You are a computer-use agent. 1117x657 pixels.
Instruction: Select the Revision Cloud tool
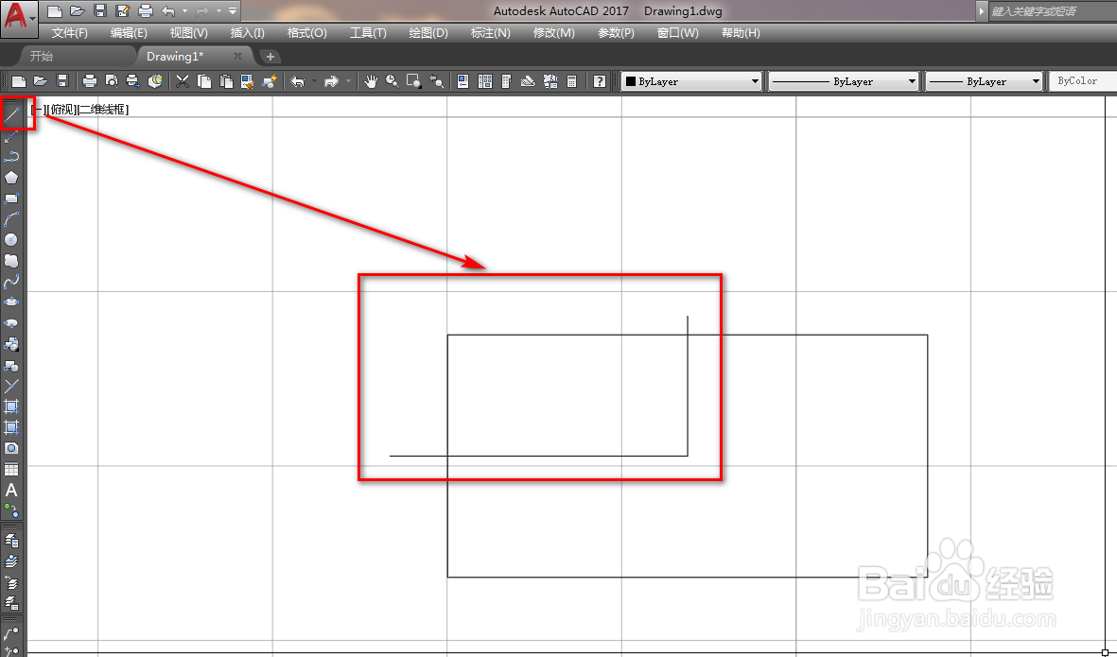[x=11, y=261]
